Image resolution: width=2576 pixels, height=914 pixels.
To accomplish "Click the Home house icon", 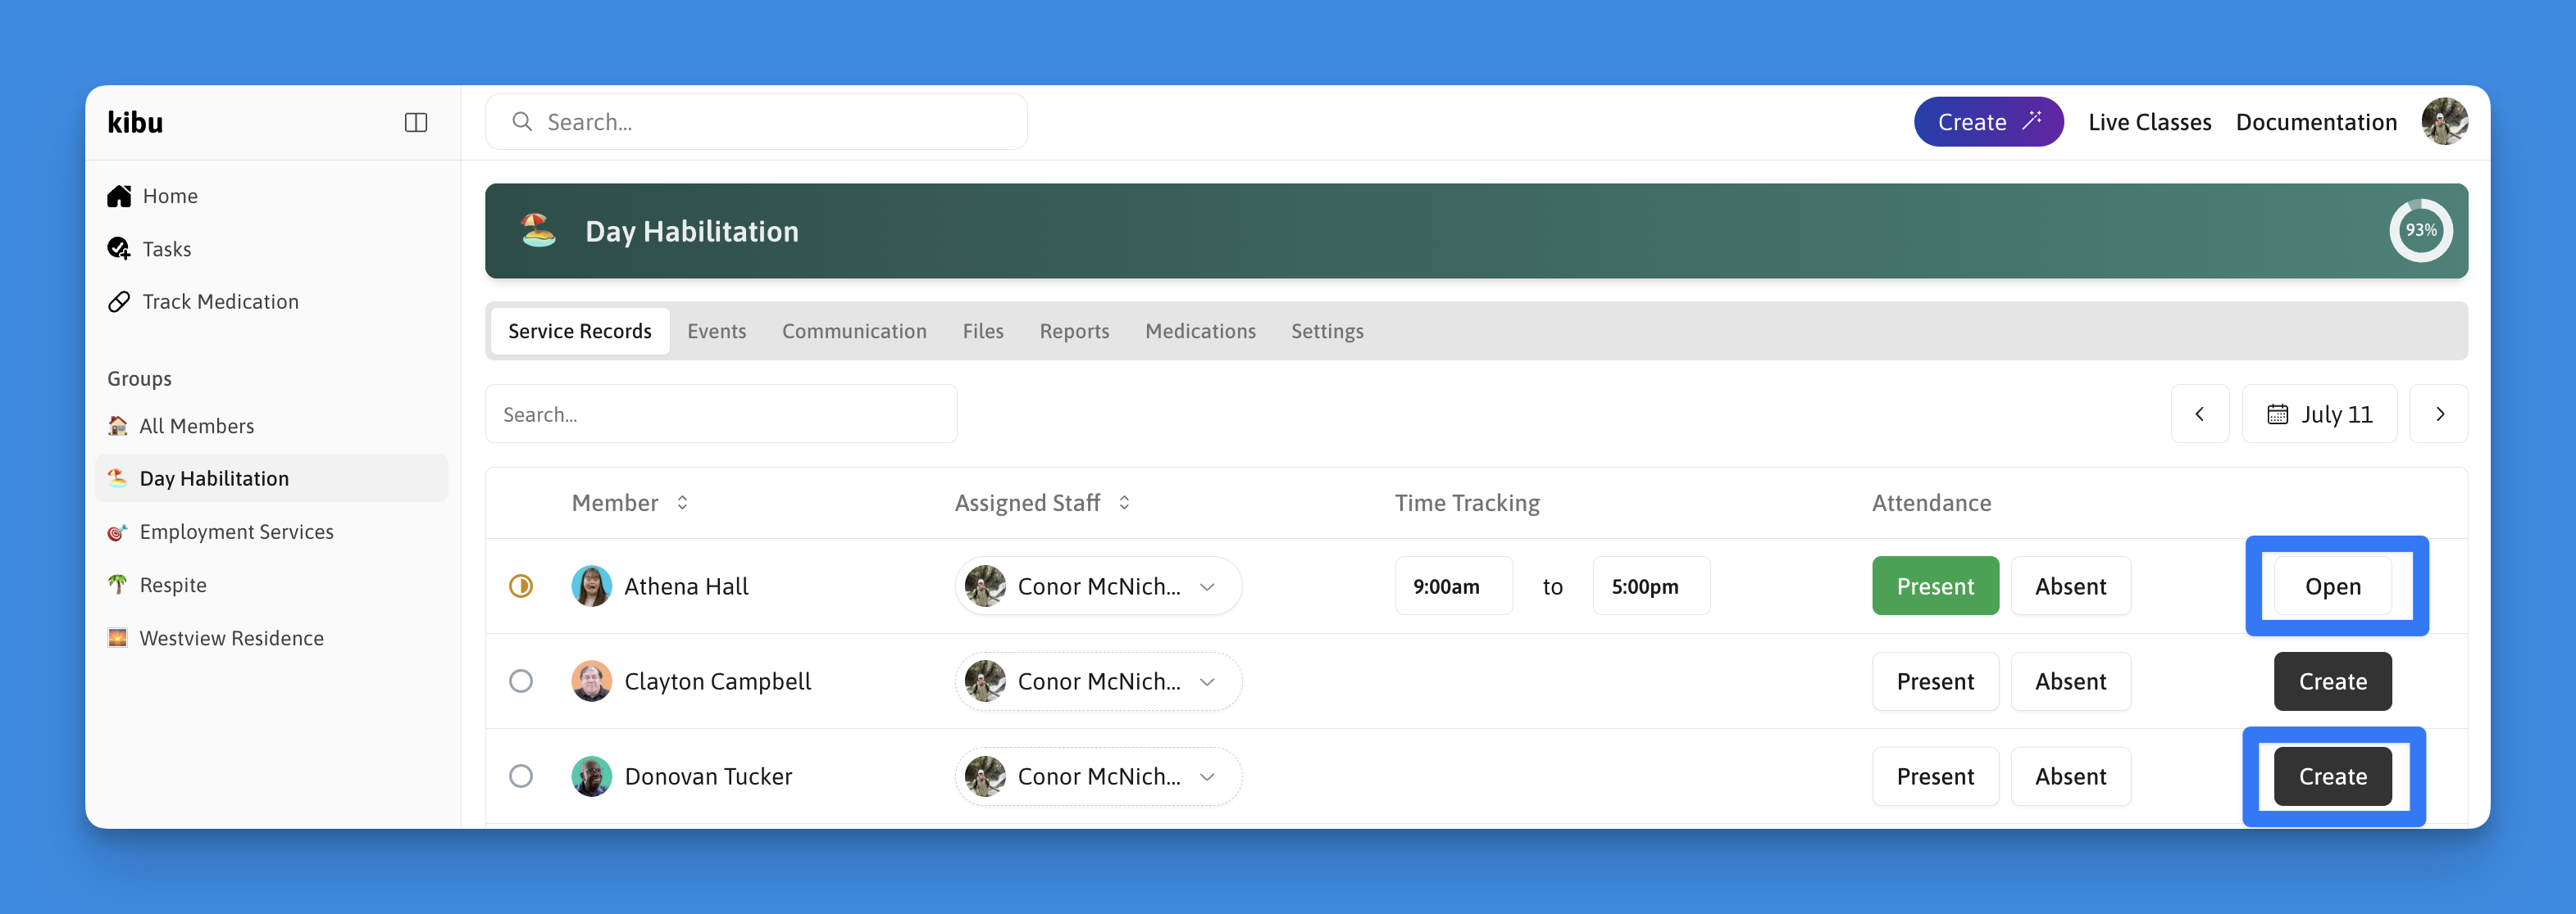I will [x=119, y=196].
